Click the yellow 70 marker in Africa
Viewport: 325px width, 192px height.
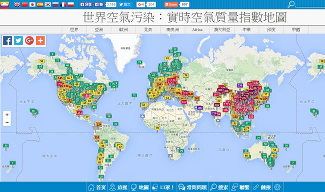click(x=157, y=128)
